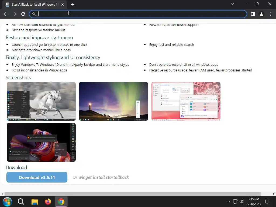Screen dimensions: 276x207
Task: Click the scrollbar right arrow
Action: (274, 194)
